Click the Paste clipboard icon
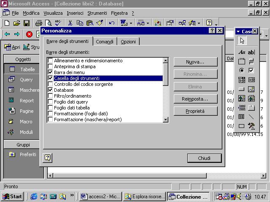The image size is (270, 202). (x=89, y=23)
